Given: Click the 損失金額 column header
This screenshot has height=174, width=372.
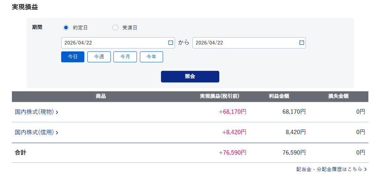Looking at the screenshot, I should (338, 97).
